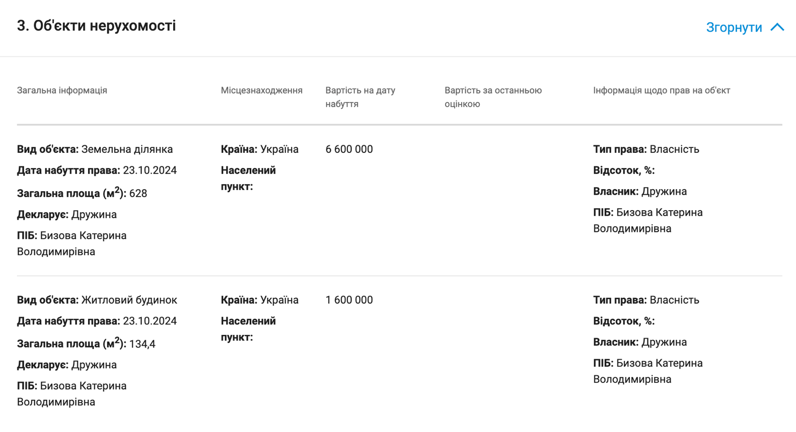Click the "Загальна інформація" column header
The width and height of the screenshot is (796, 432).
[62, 91]
